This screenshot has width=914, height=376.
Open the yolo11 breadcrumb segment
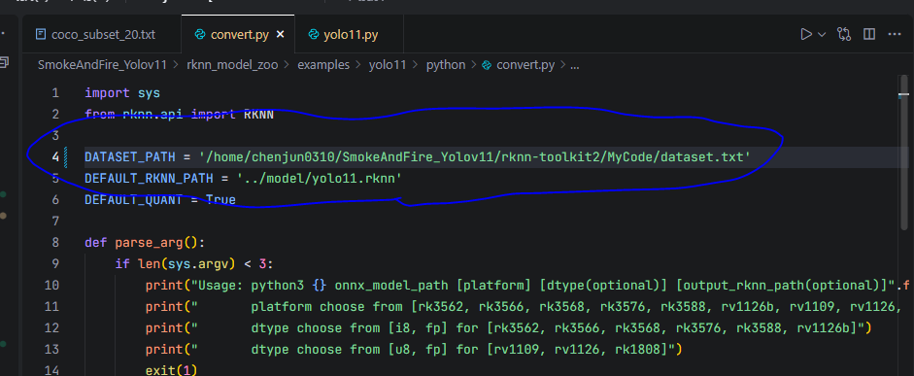[x=387, y=65]
